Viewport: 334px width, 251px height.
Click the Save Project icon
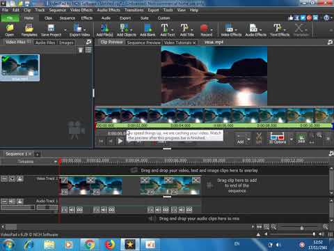pyautogui.click(x=51, y=28)
